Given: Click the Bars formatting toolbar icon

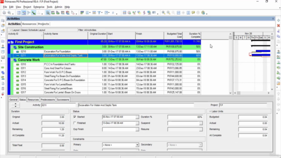Looking at the screenshot, I should 82,13.
